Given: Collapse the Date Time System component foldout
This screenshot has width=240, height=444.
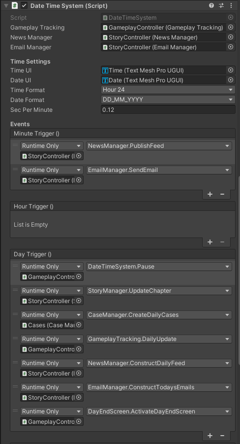Looking at the screenshot, I should (6, 5).
